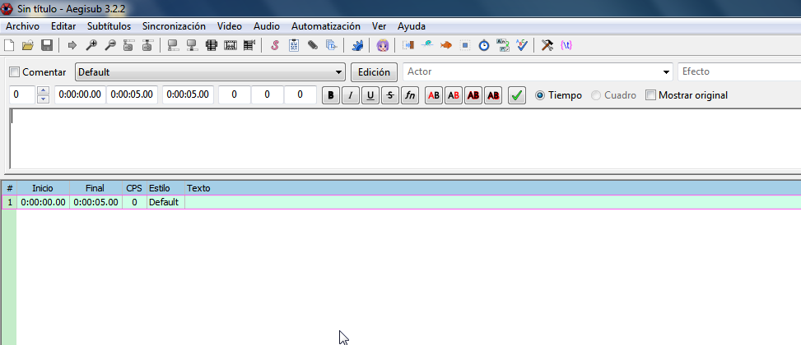
Task: Pick the secondary color (second AB)
Action: coord(454,95)
